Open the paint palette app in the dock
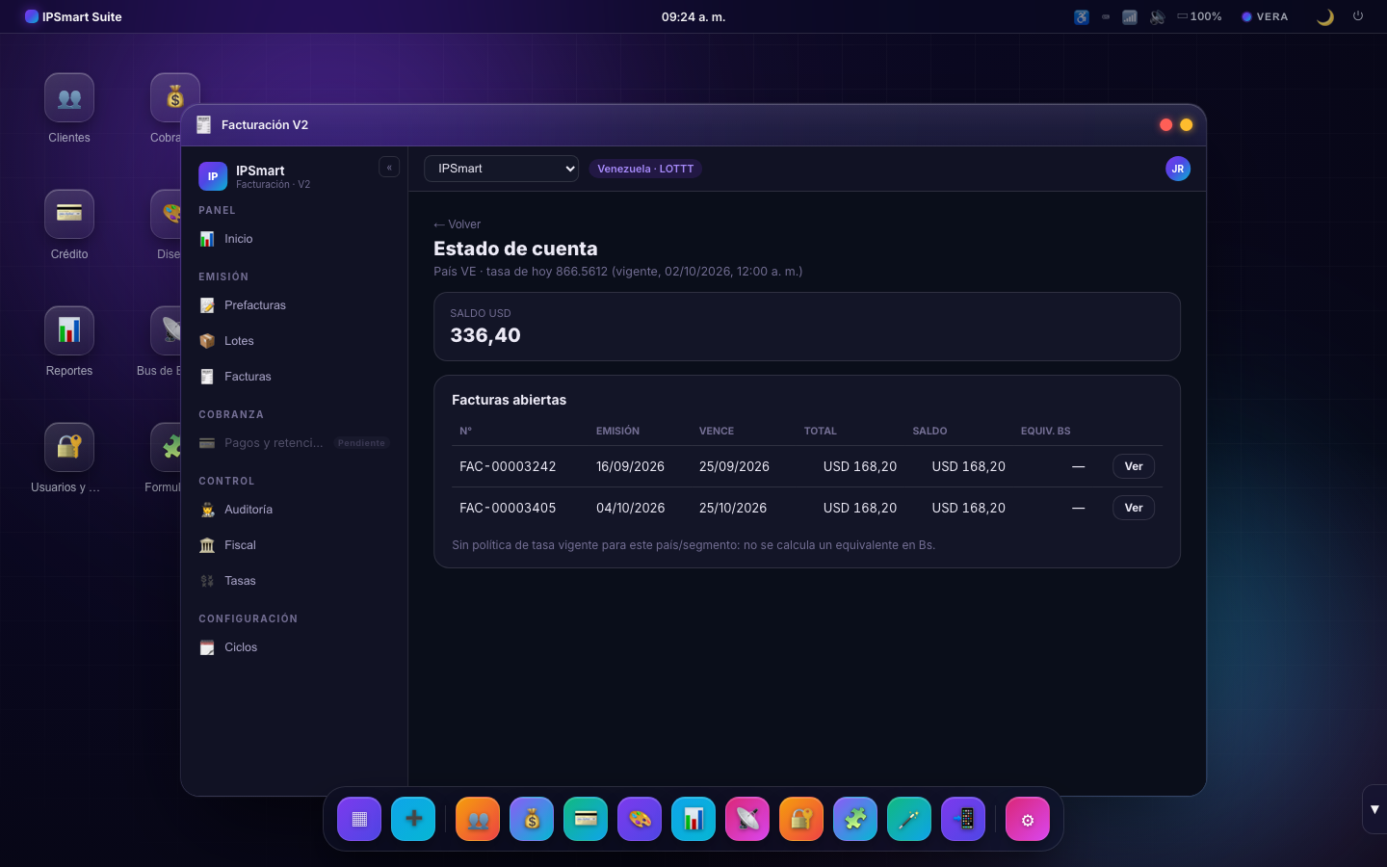 640,819
